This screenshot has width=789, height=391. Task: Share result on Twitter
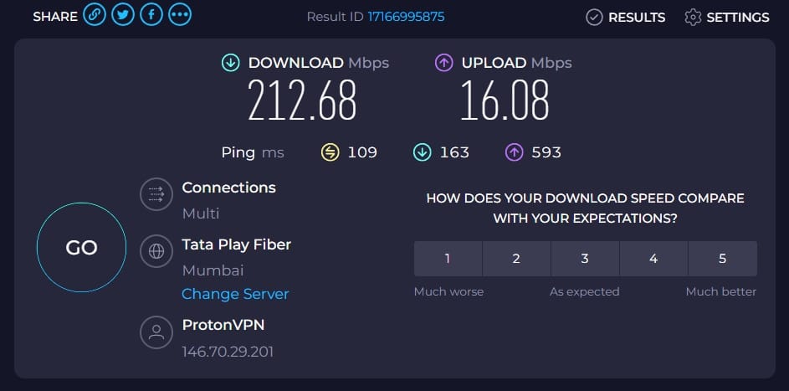[123, 14]
